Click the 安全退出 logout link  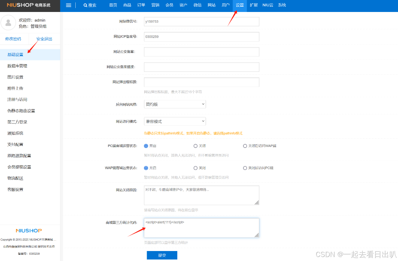click(x=44, y=39)
